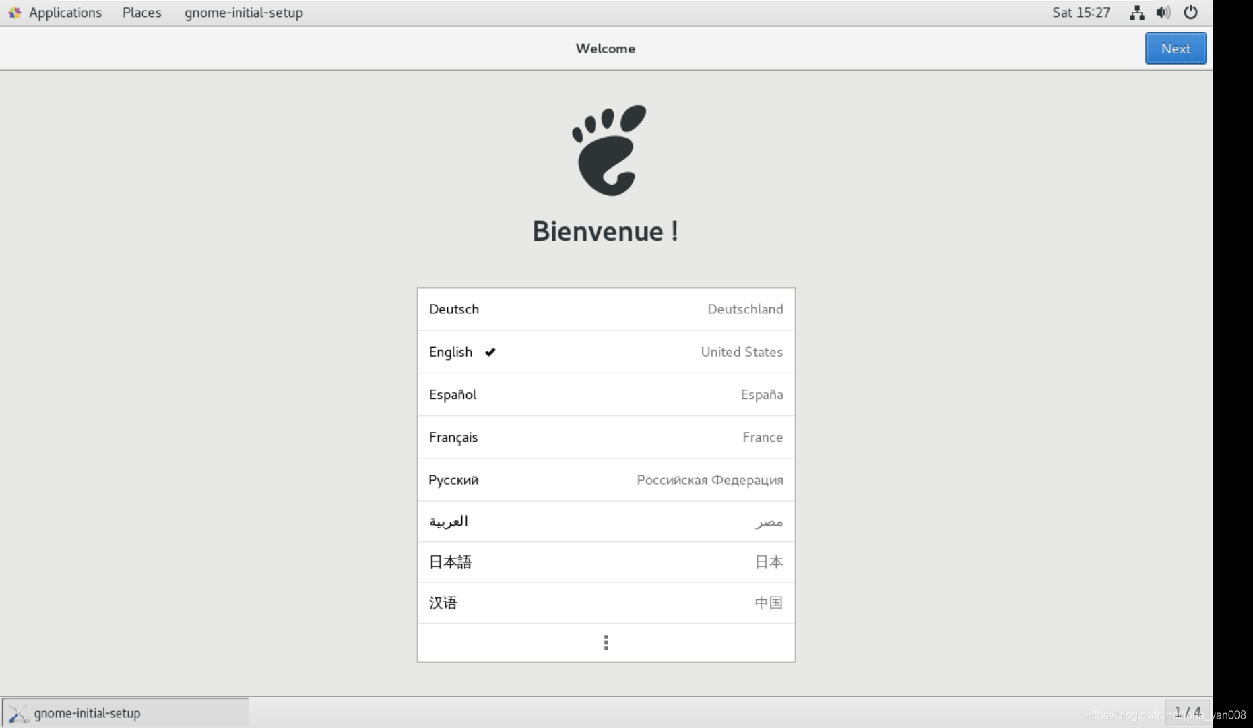
Task: Select the English language row
Action: pos(606,352)
